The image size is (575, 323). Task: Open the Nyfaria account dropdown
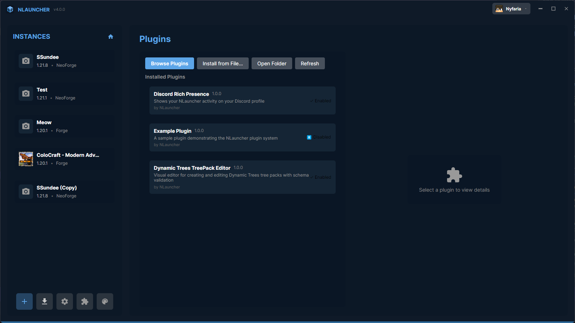[x=511, y=9]
